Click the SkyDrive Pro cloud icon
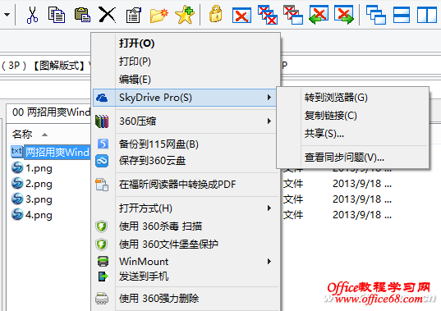The image size is (441, 311). click(x=102, y=98)
